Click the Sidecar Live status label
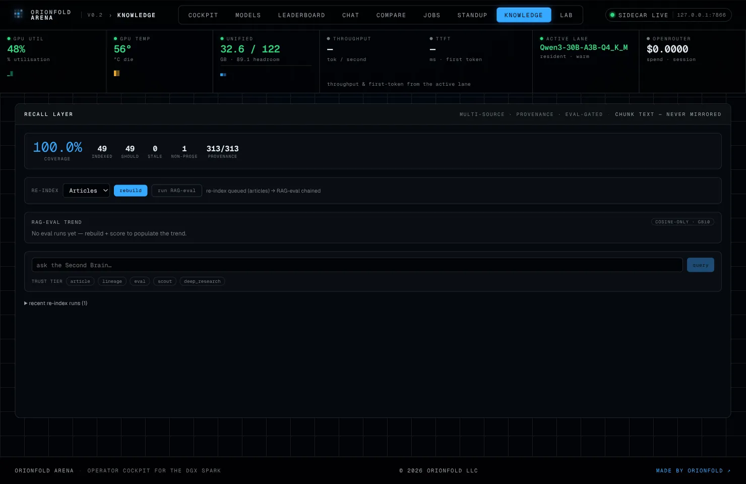 [643, 15]
